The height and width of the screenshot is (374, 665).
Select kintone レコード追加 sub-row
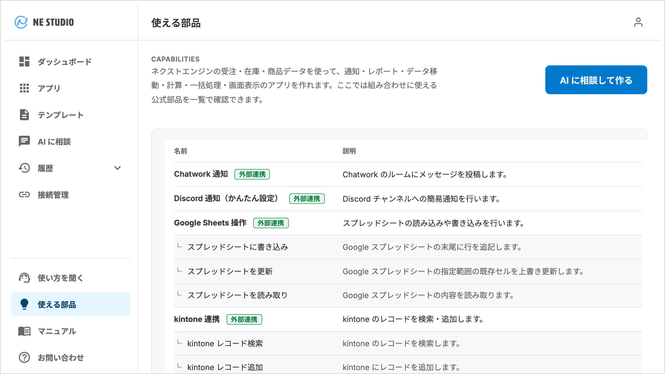tap(408, 365)
